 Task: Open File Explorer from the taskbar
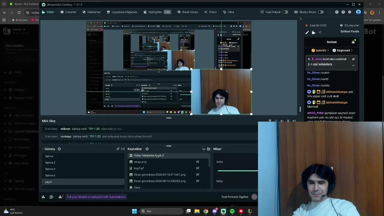197,211
